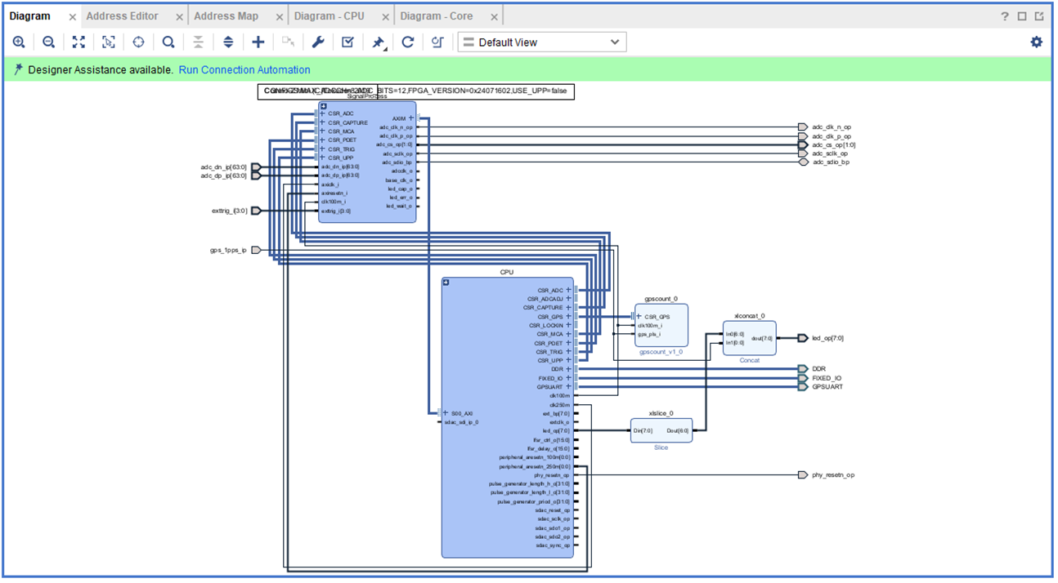The width and height of the screenshot is (1058, 583).
Task: Close the Address Map tab
Action: coord(280,17)
